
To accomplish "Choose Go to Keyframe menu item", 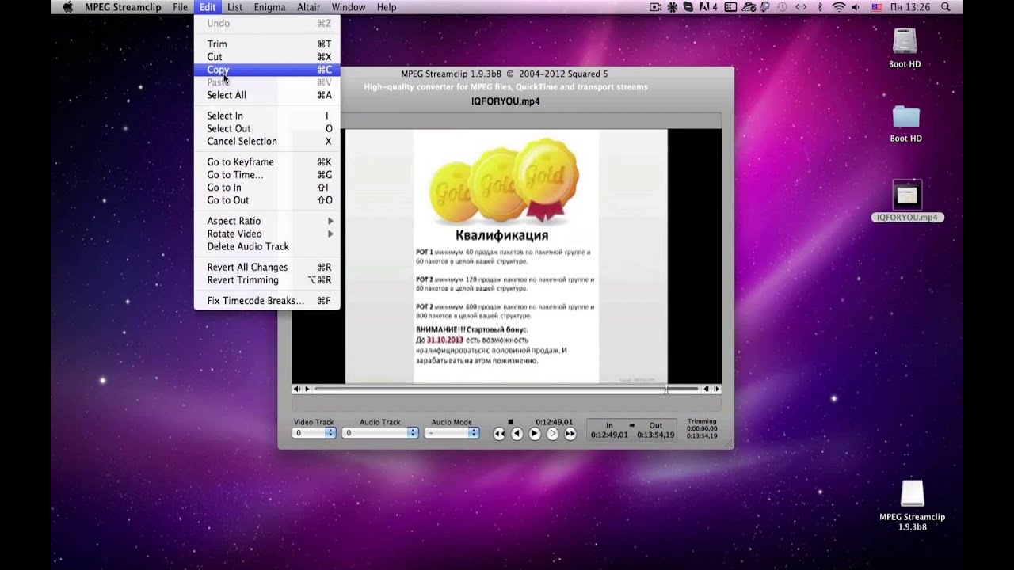I will (267, 162).
